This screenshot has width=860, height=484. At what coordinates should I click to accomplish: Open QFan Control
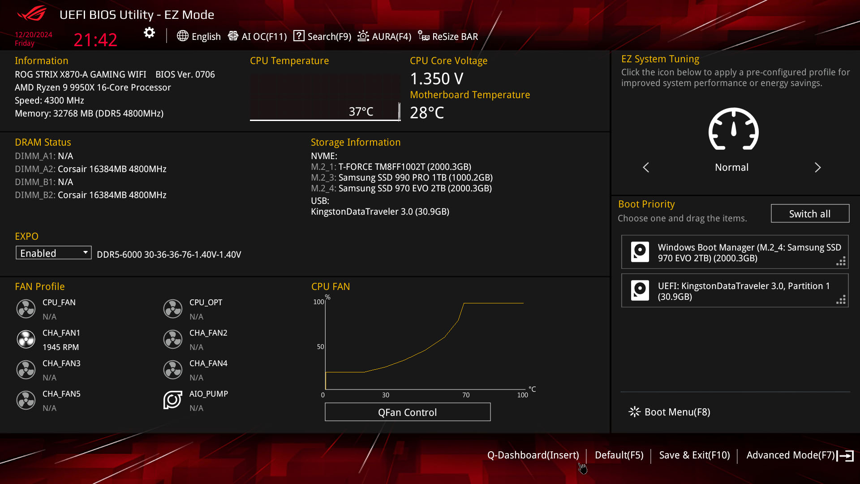point(408,412)
